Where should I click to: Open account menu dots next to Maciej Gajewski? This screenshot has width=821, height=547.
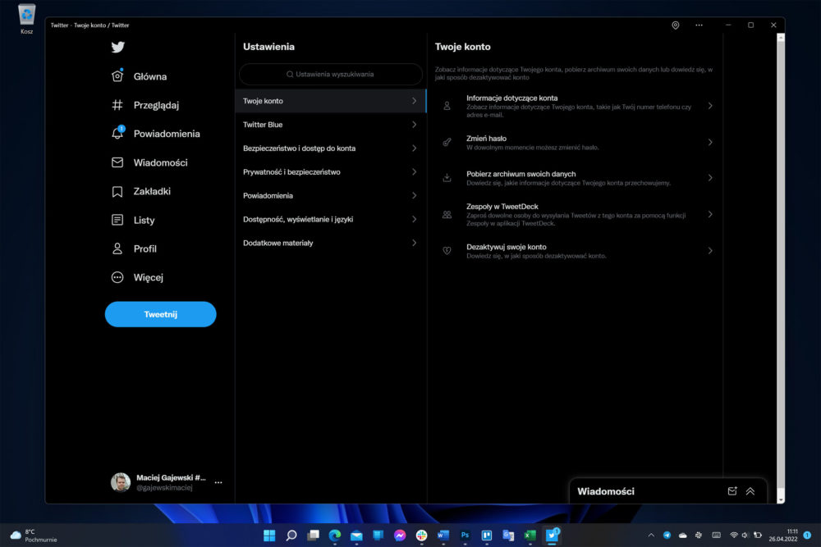(218, 482)
